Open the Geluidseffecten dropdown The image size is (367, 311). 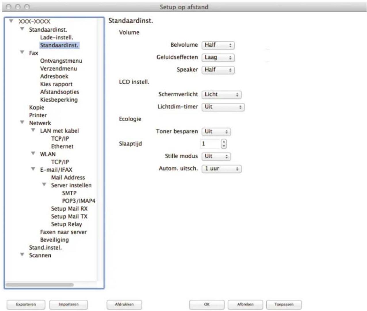tap(218, 57)
